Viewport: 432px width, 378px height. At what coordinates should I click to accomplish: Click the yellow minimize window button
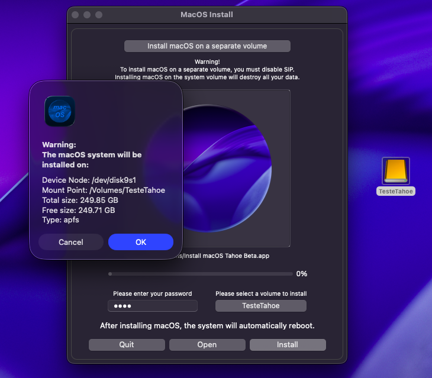[x=87, y=15]
